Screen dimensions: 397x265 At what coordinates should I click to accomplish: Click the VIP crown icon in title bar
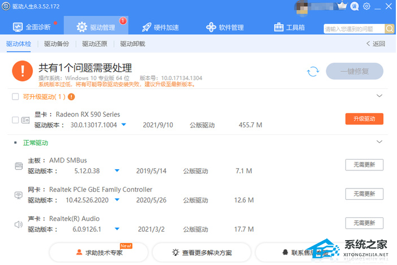(341, 6)
